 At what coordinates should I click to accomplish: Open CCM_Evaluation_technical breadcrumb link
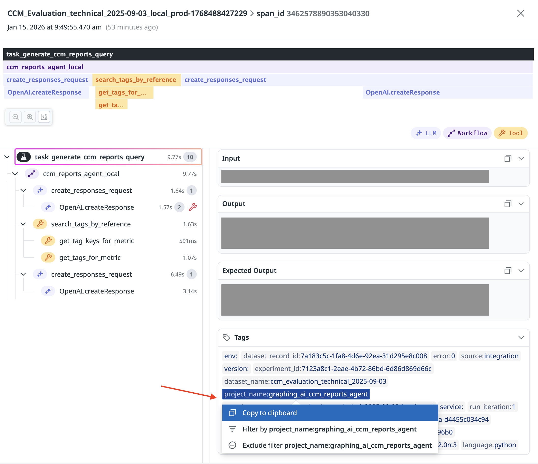coord(127,13)
